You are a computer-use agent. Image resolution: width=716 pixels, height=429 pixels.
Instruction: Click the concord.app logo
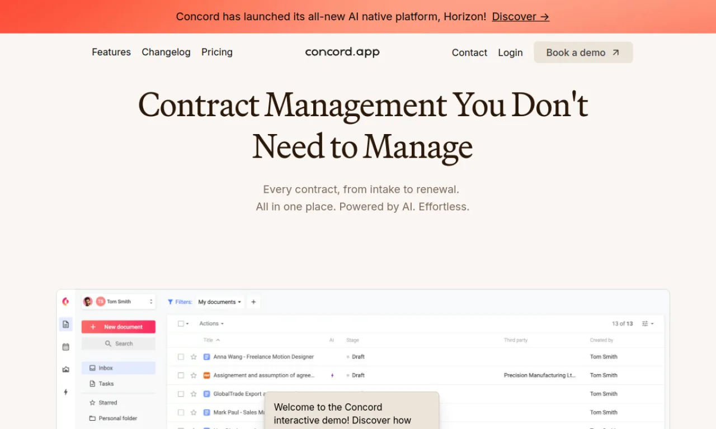coord(342,52)
